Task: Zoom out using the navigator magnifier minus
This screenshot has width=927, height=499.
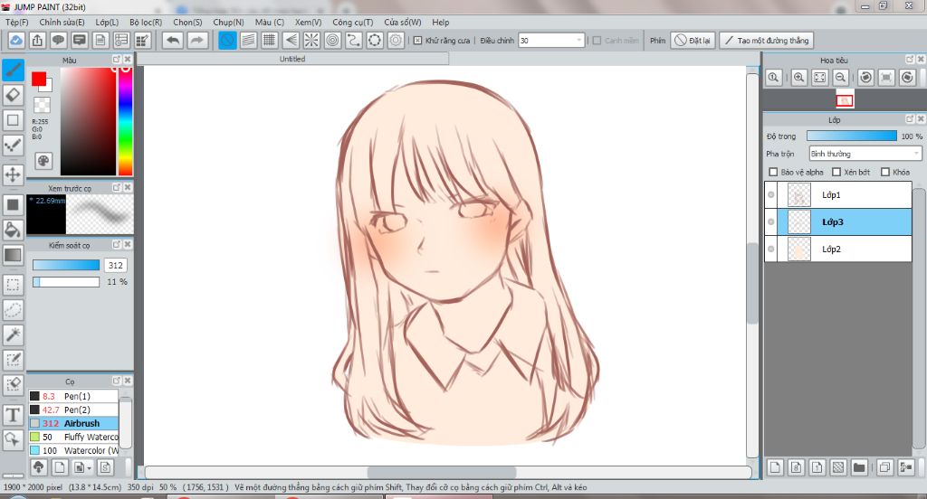Action: coord(840,78)
